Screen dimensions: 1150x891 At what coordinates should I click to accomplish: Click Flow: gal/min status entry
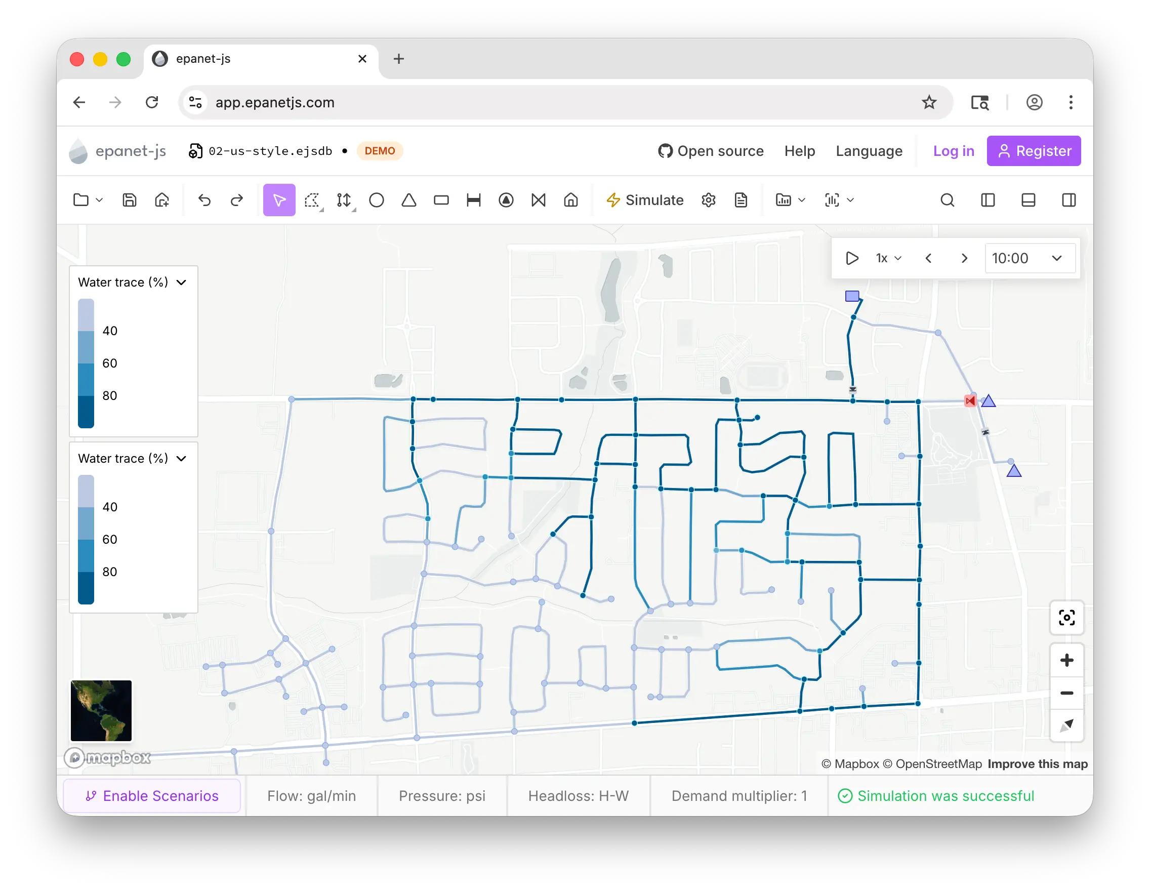coord(312,796)
